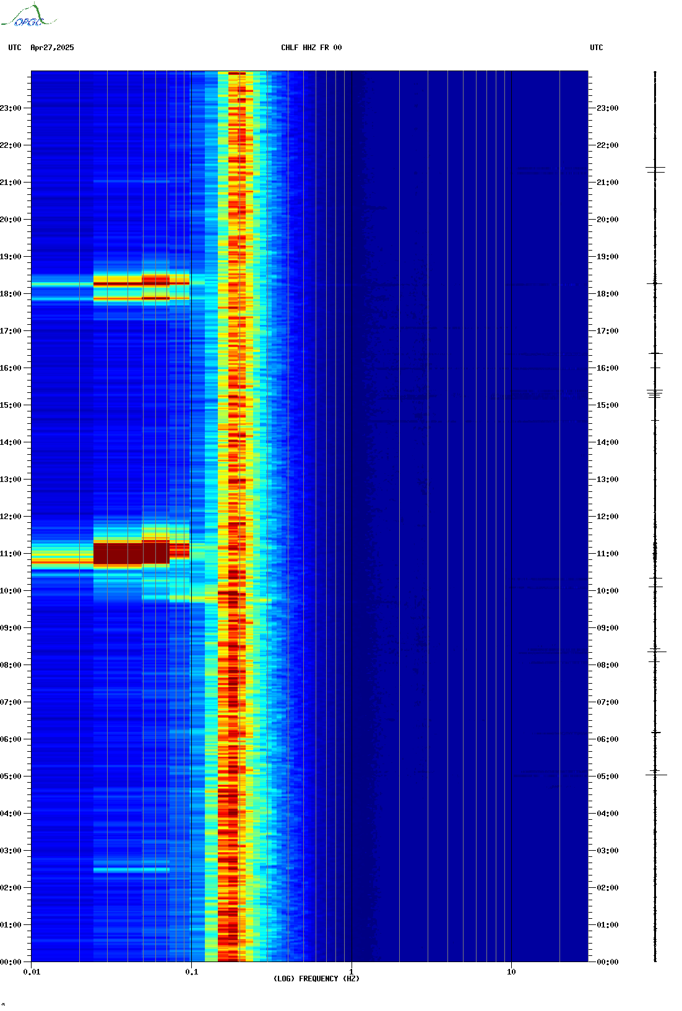This screenshot has height=1011, width=682.
Task: Click the 0.1 frequency tick label
Action: (x=192, y=972)
